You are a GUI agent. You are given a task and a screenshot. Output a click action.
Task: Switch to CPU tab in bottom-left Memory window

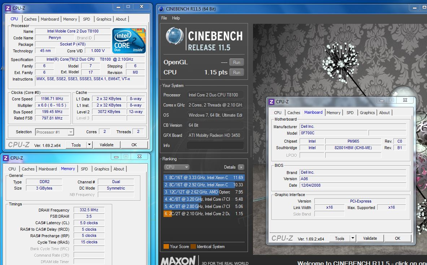[12, 169]
